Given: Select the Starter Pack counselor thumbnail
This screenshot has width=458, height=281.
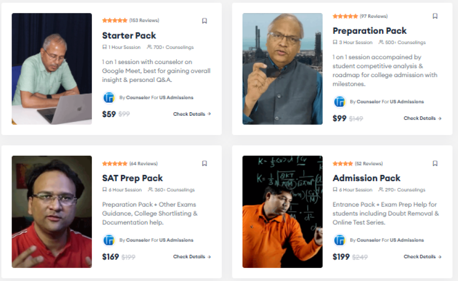Looking at the screenshot, I should coord(52,69).
